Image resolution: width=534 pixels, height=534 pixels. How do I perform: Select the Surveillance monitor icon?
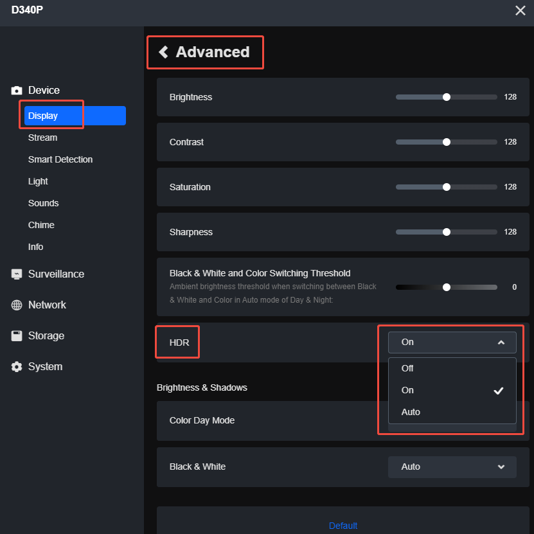[16, 274]
